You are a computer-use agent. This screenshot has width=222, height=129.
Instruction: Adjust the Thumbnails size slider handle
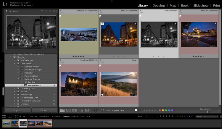coord(207,112)
